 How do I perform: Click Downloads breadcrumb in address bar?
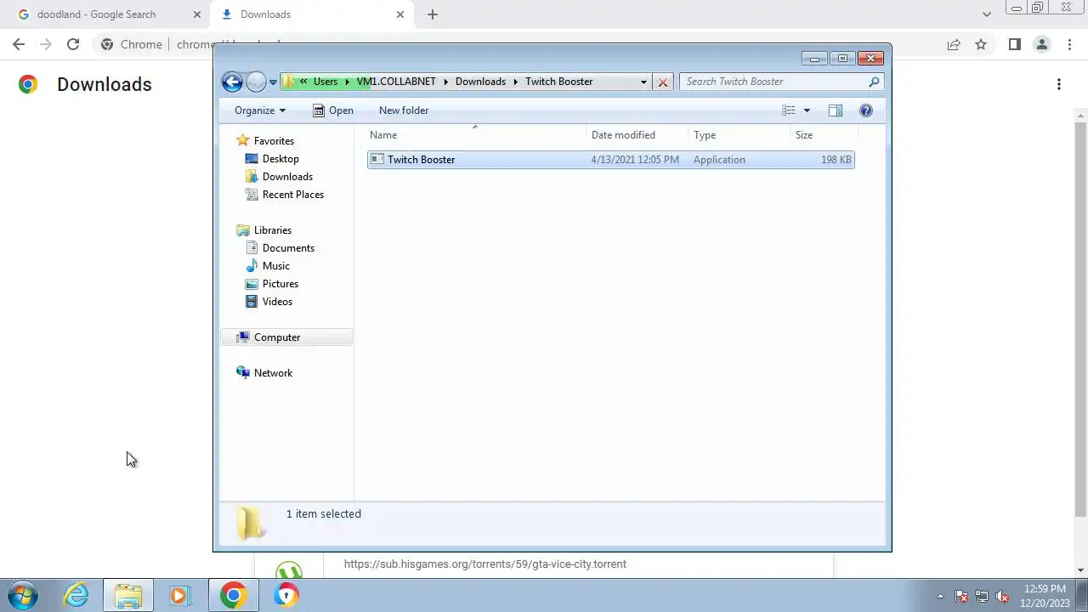(480, 82)
